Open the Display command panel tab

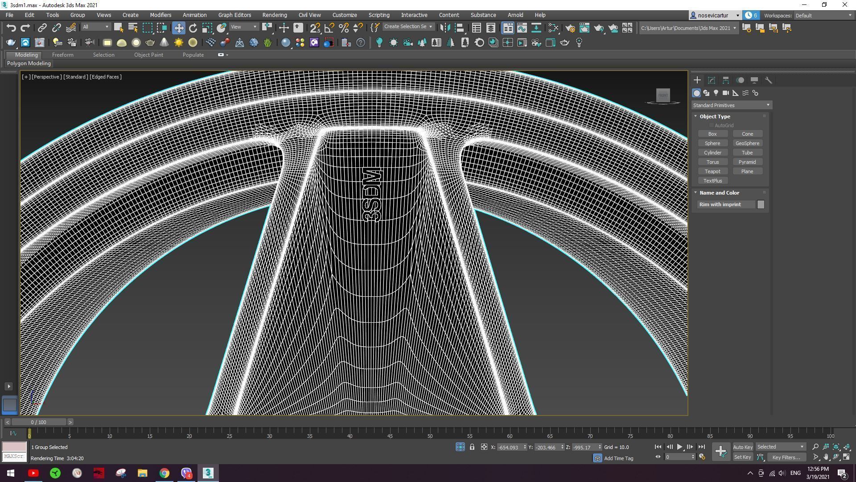[754, 80]
